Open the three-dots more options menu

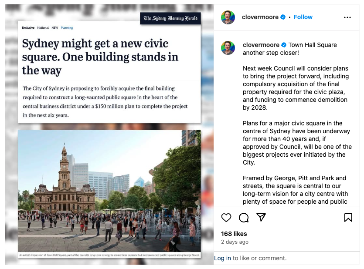(347, 17)
